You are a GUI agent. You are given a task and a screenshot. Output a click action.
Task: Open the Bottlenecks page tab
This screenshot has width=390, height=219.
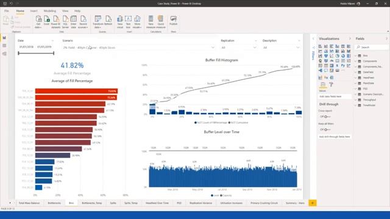click(x=54, y=203)
